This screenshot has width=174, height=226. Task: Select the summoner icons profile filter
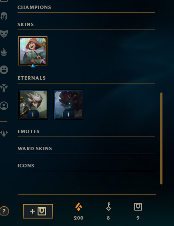tap(4, 106)
